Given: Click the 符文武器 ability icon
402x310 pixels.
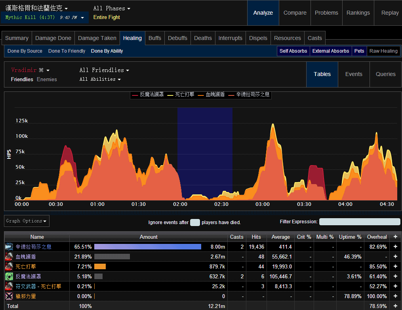Looking at the screenshot, I should click(x=9, y=286).
